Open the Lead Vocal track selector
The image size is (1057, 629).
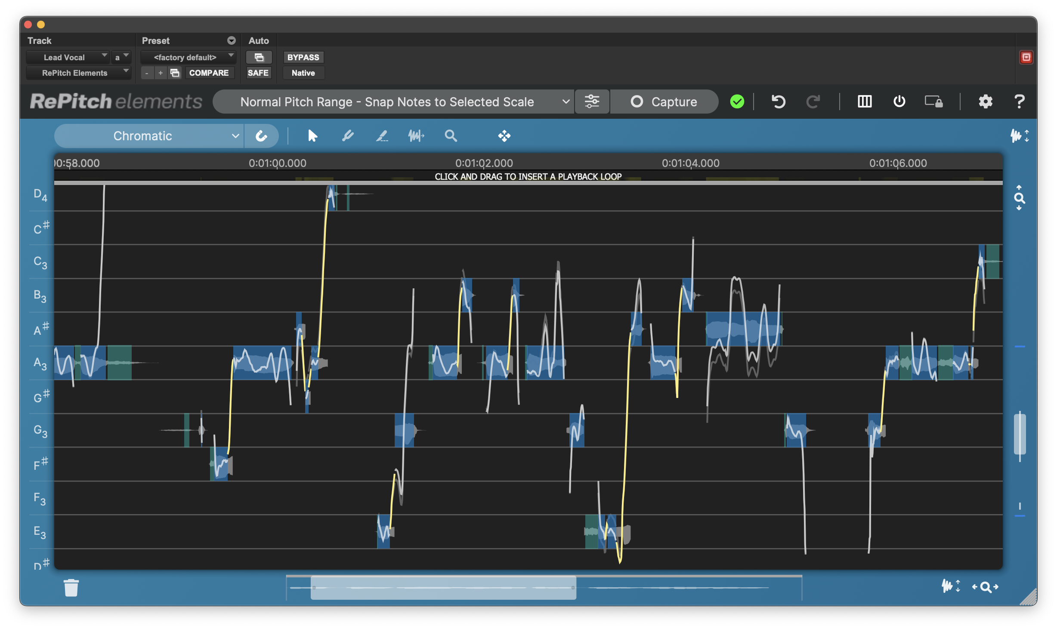click(x=68, y=57)
